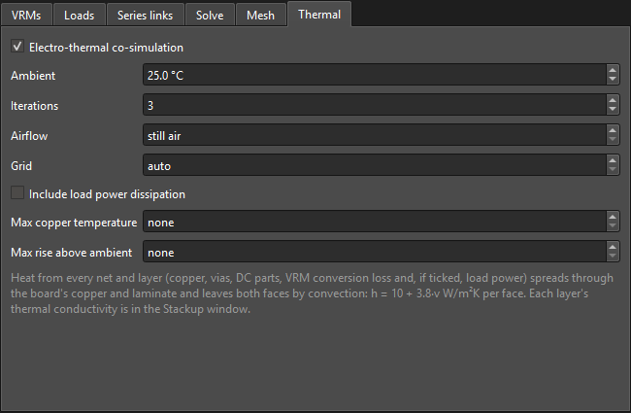Raise Airflow value with up arrow
The image size is (631, 413).
click(613, 130)
